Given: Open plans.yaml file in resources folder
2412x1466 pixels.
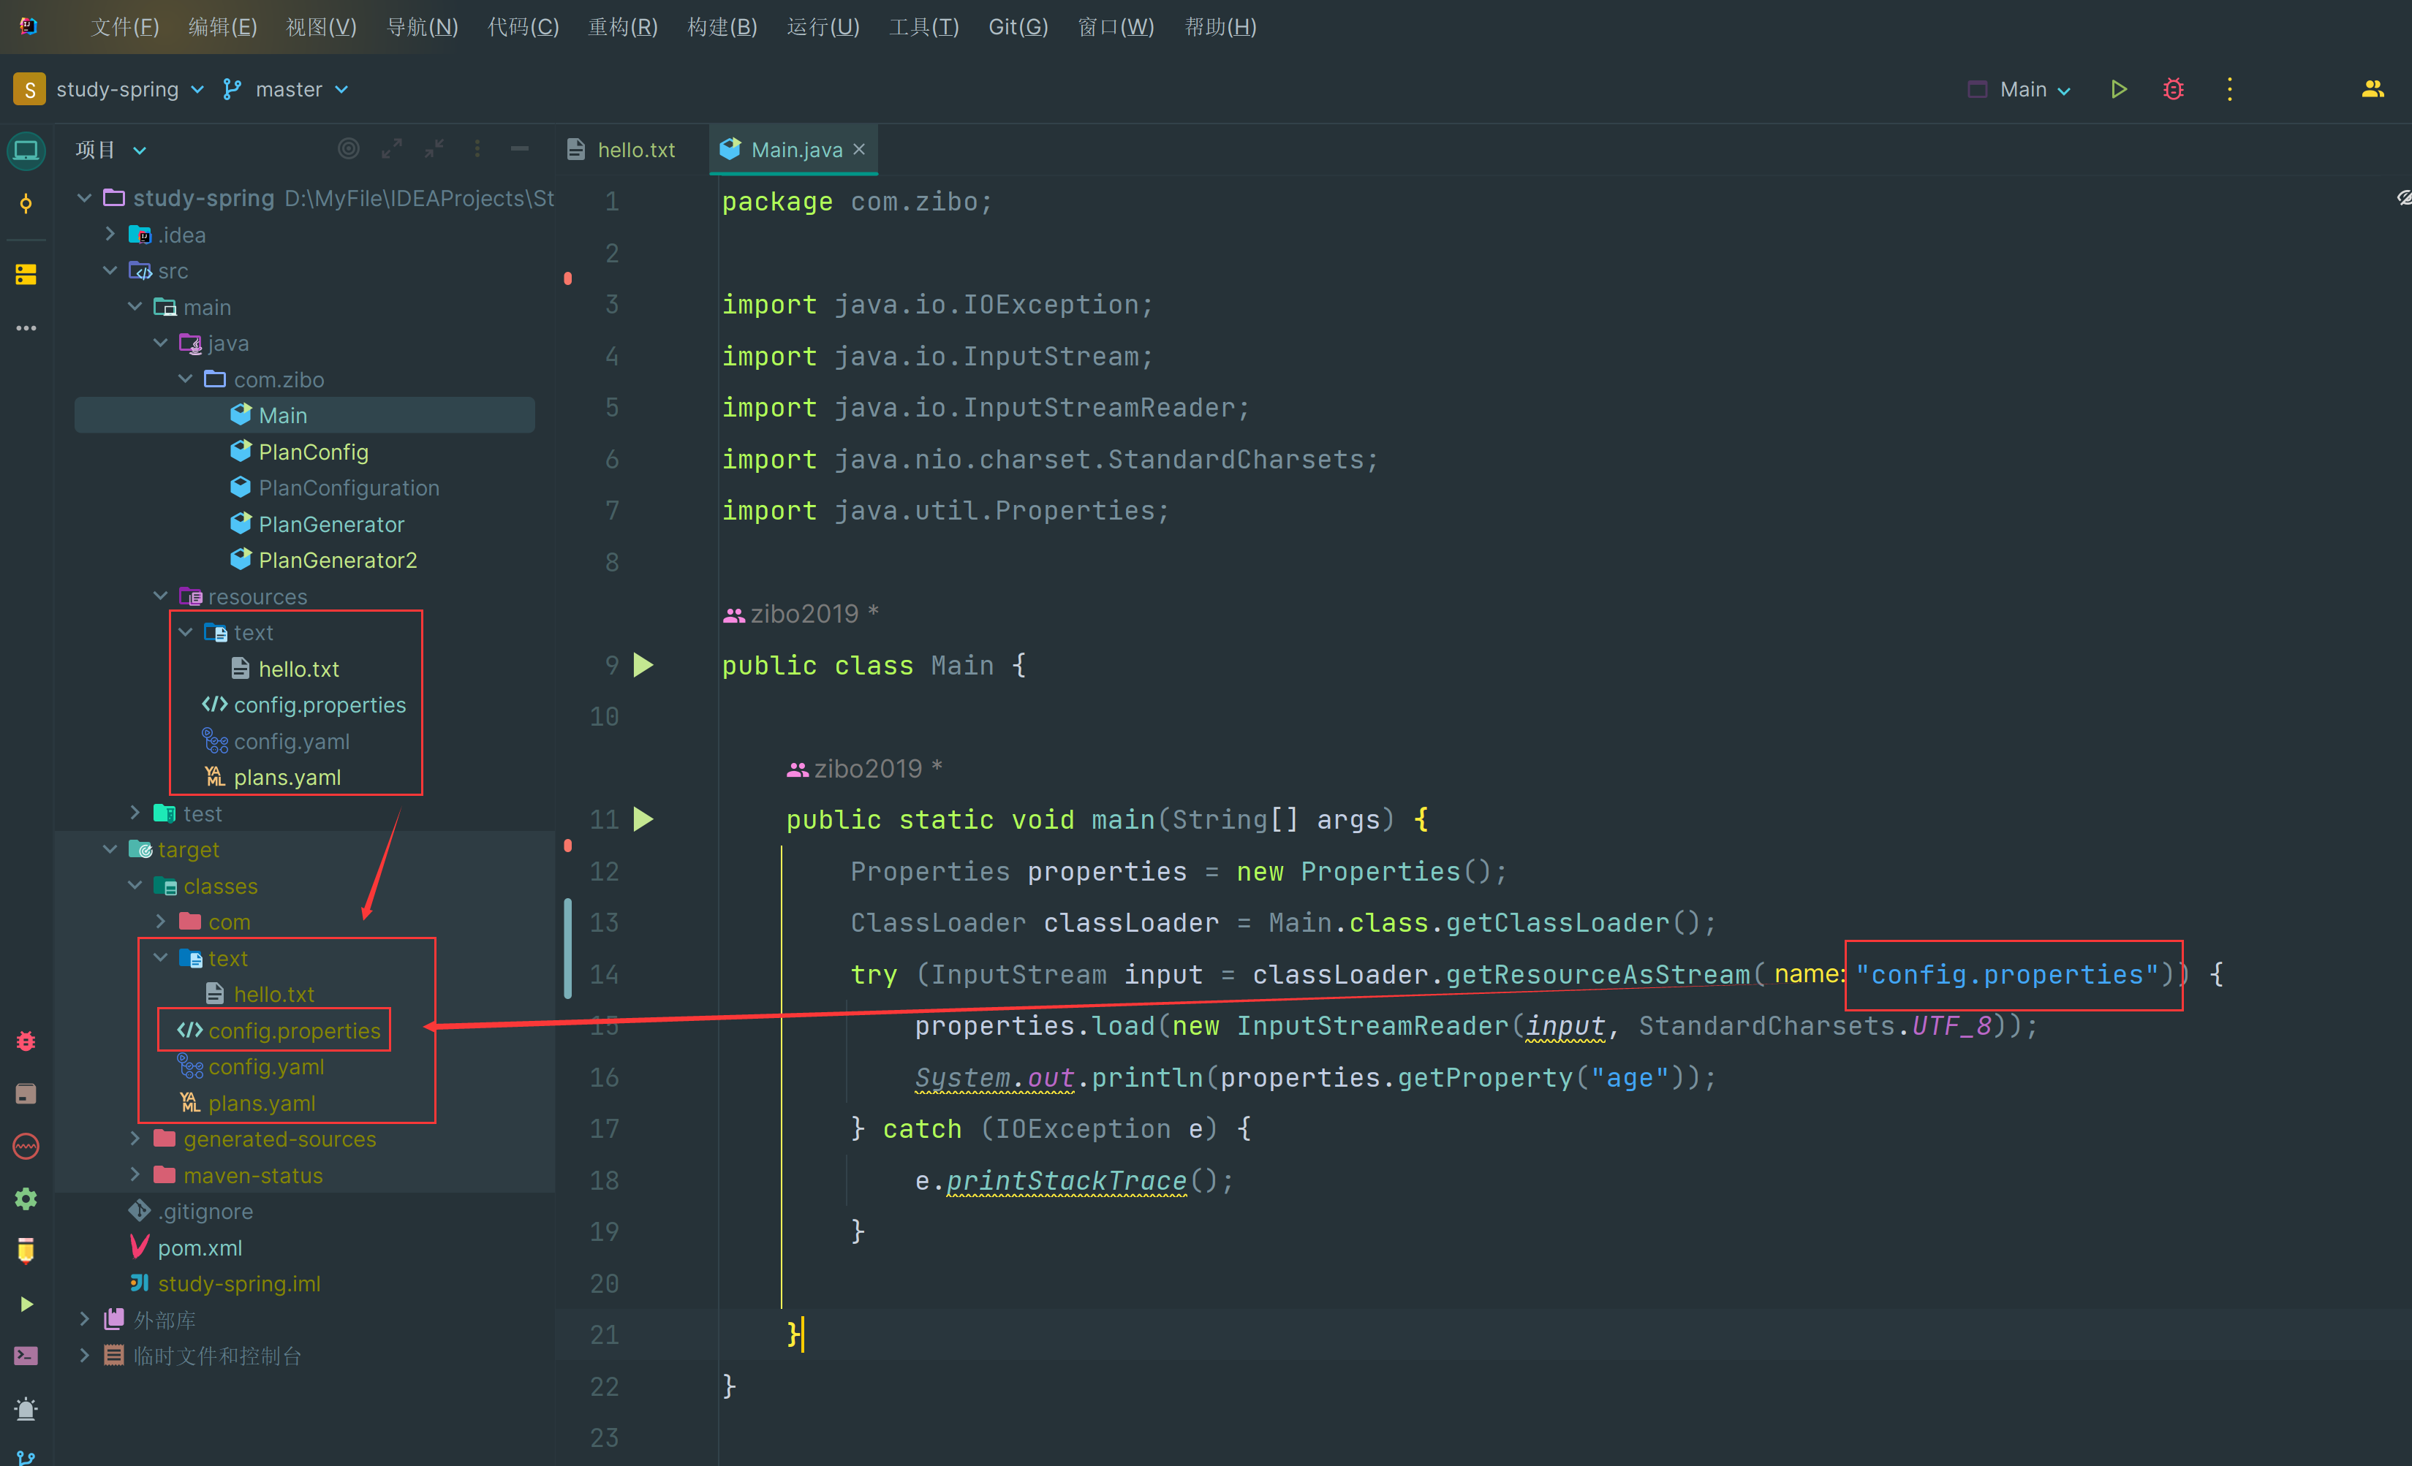Looking at the screenshot, I should pyautogui.click(x=282, y=775).
